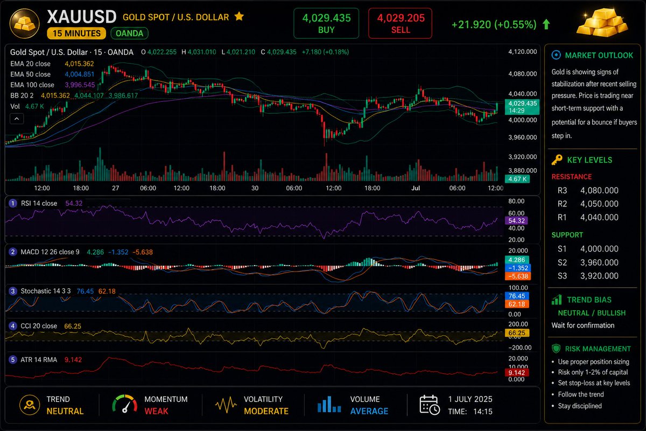Image resolution: width=646 pixels, height=431 pixels.
Task: Click the EMA 100 close indicator label
Action: click(32, 85)
